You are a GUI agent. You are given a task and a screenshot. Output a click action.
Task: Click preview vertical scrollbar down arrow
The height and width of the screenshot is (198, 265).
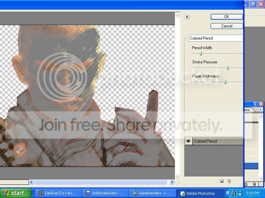[178, 177]
